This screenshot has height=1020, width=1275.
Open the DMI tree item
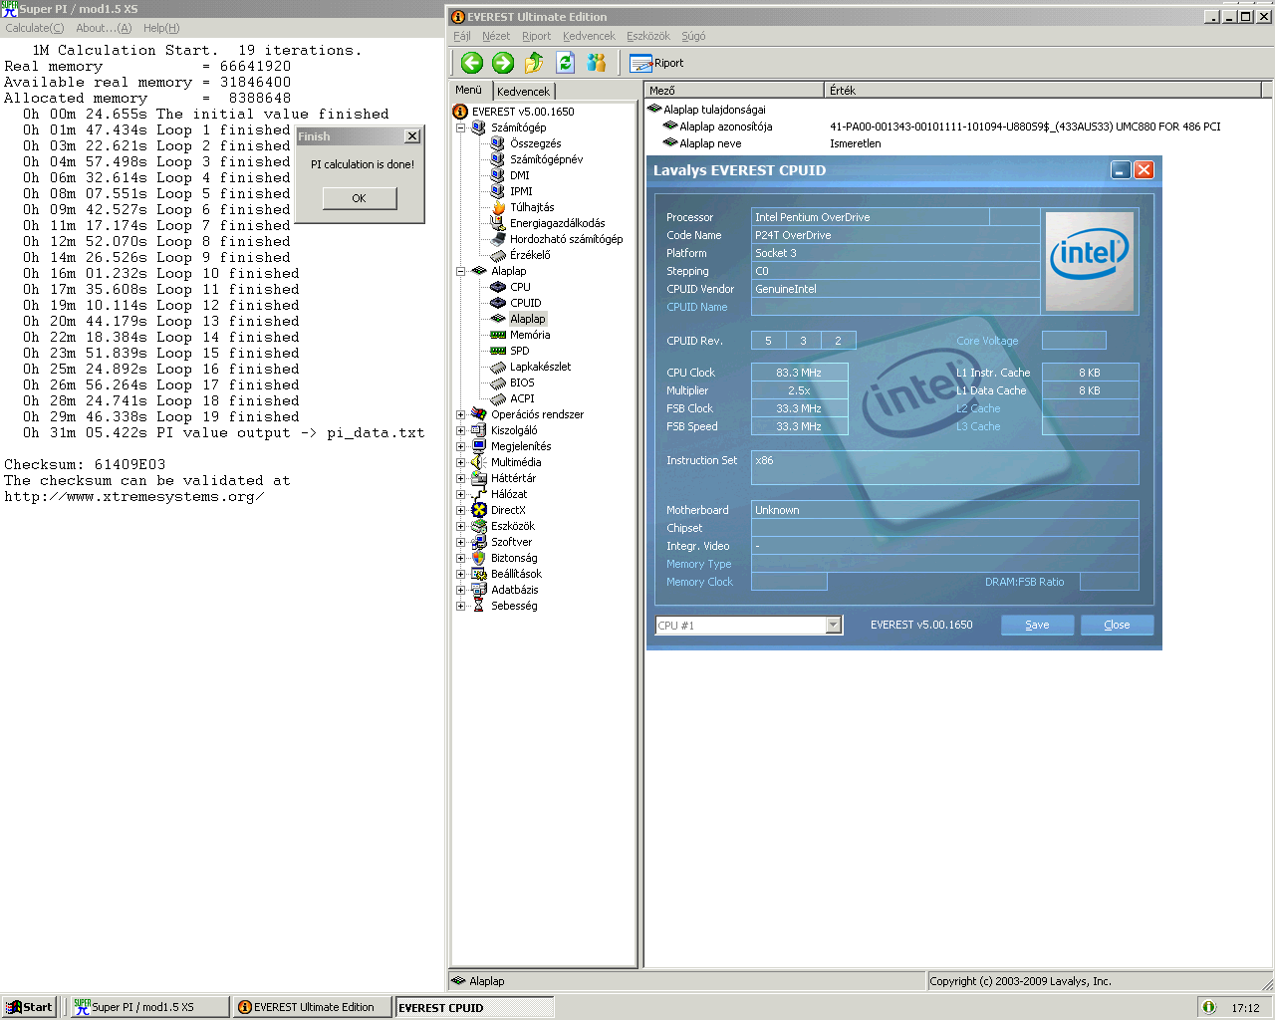[519, 175]
